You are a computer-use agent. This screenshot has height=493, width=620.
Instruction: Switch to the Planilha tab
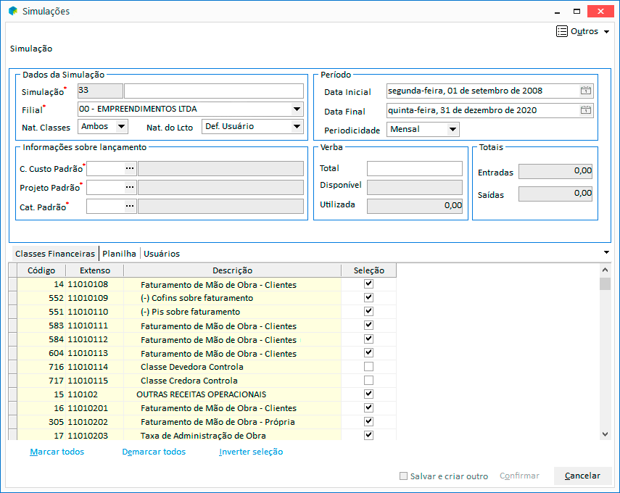(x=119, y=254)
